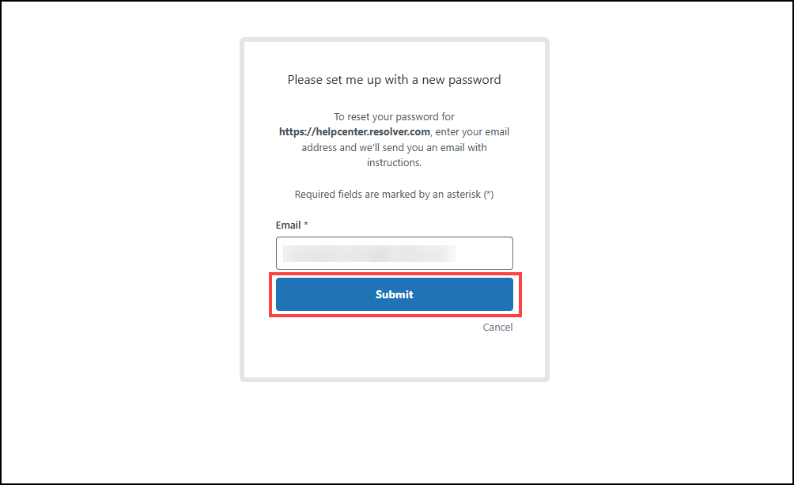Viewport: 794px width, 485px height.
Task: Click the Submit button's blue area
Action: pyautogui.click(x=394, y=294)
